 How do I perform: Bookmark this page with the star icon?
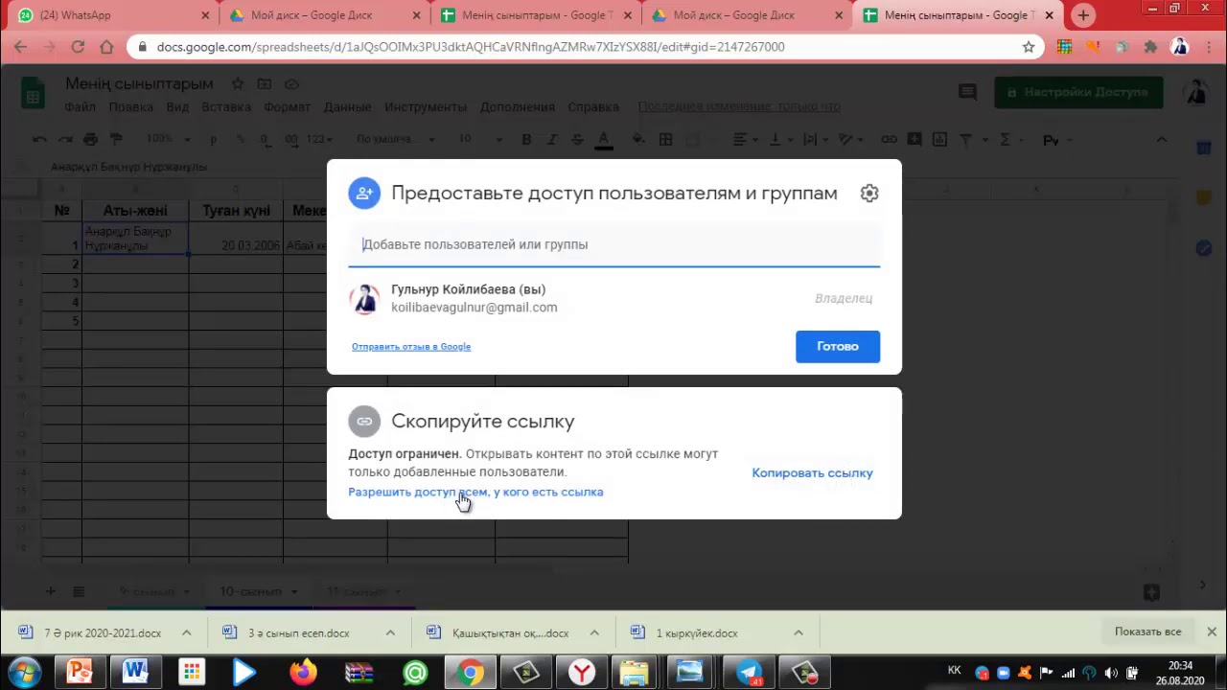[1029, 46]
